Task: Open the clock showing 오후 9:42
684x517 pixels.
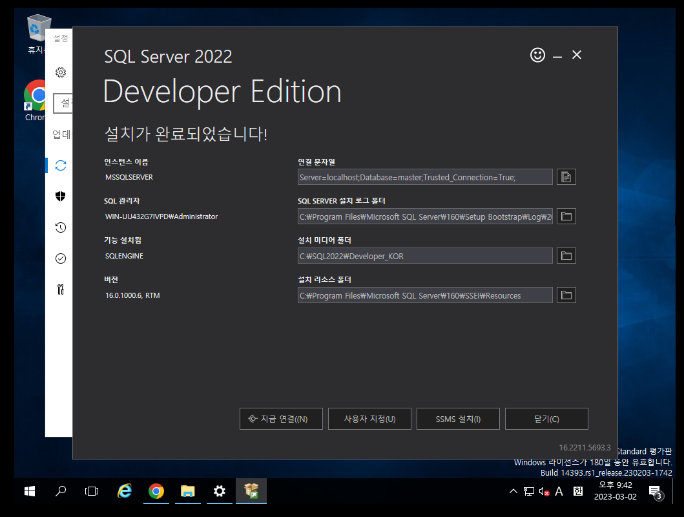Action: (615, 491)
